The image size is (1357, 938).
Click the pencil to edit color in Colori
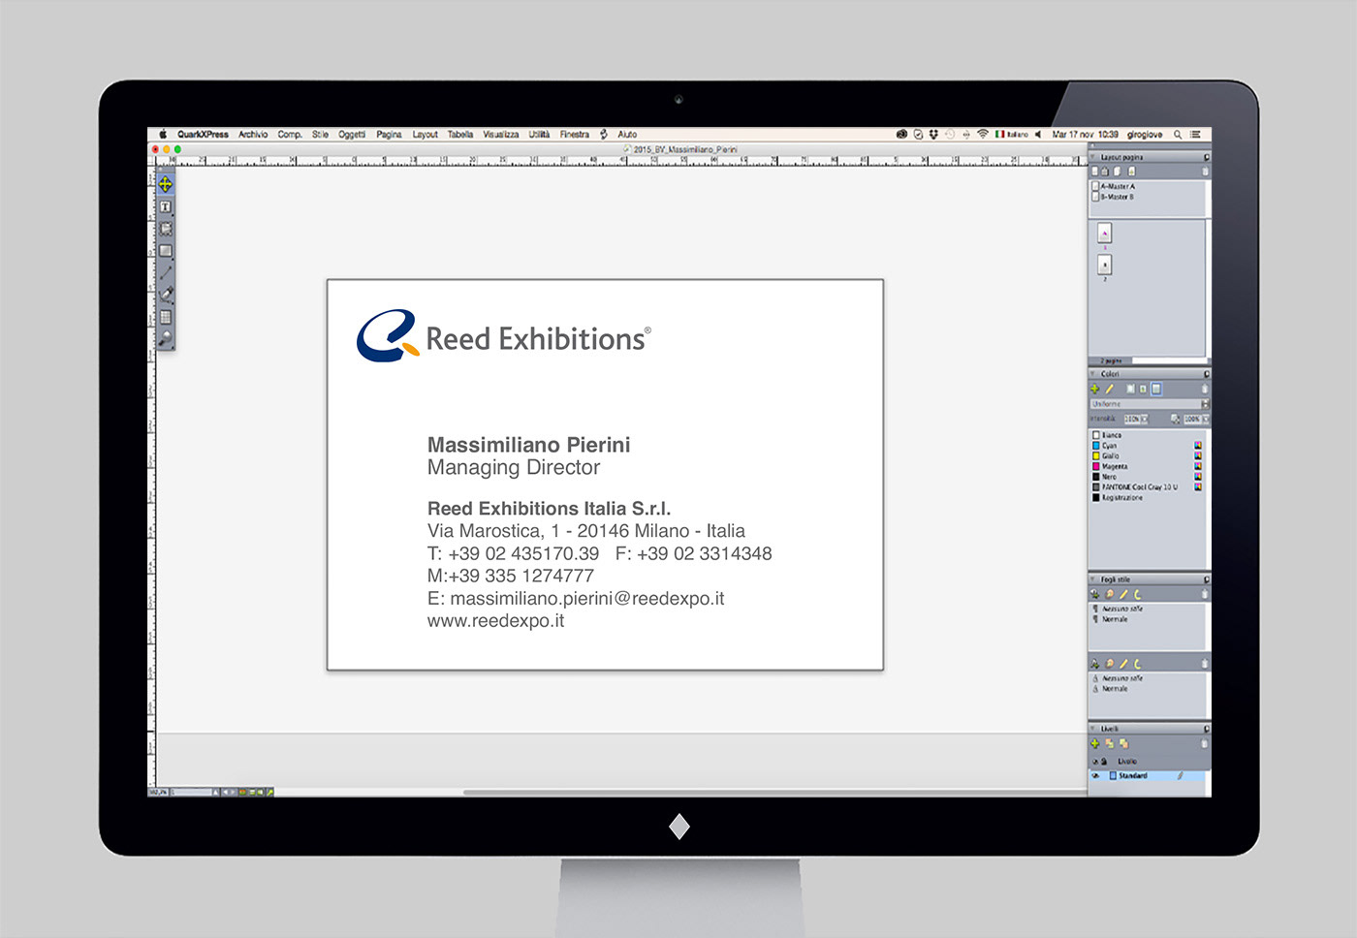[x=1110, y=390]
